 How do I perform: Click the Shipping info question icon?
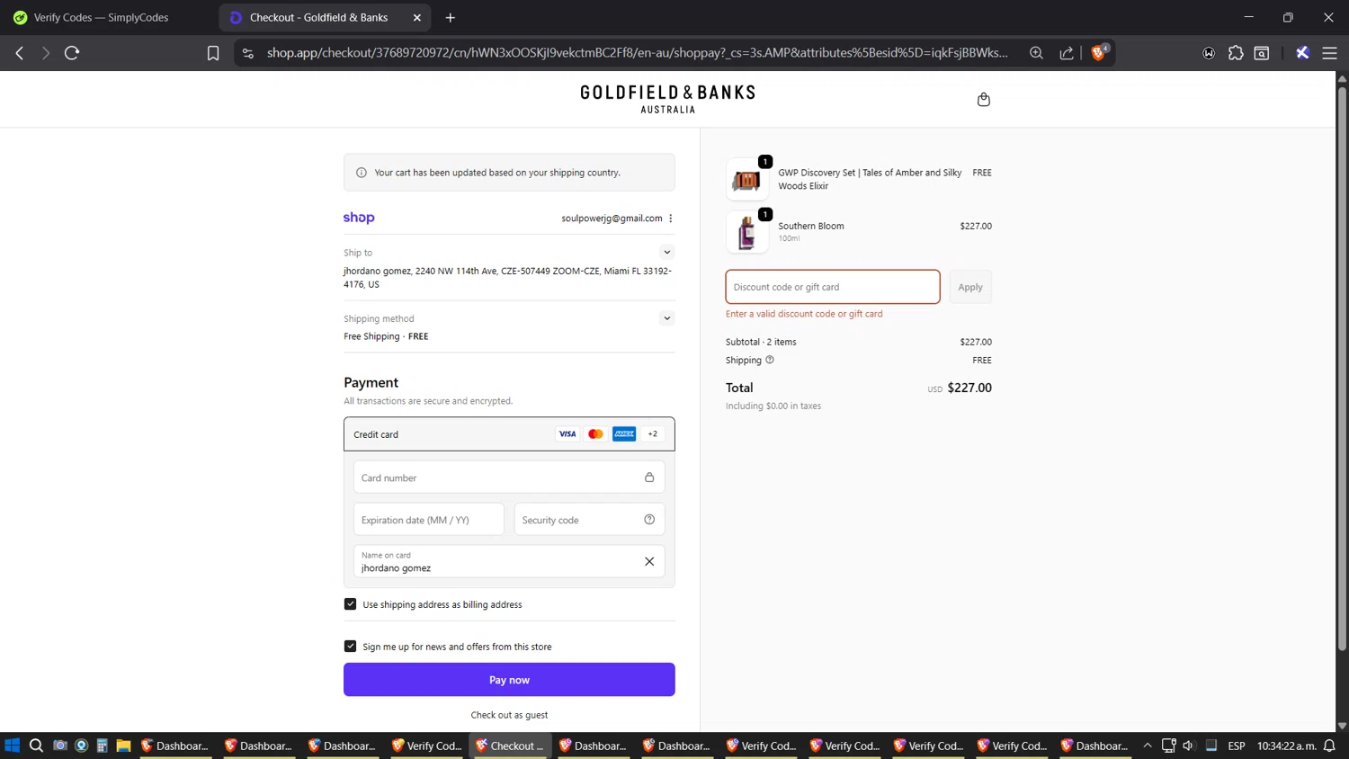click(x=770, y=360)
